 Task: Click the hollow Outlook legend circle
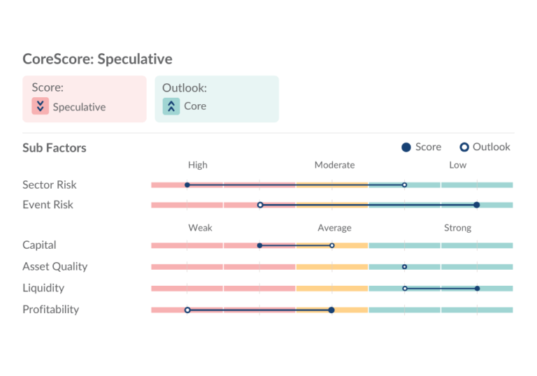464,147
